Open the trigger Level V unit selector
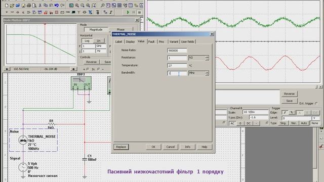 [316, 118]
